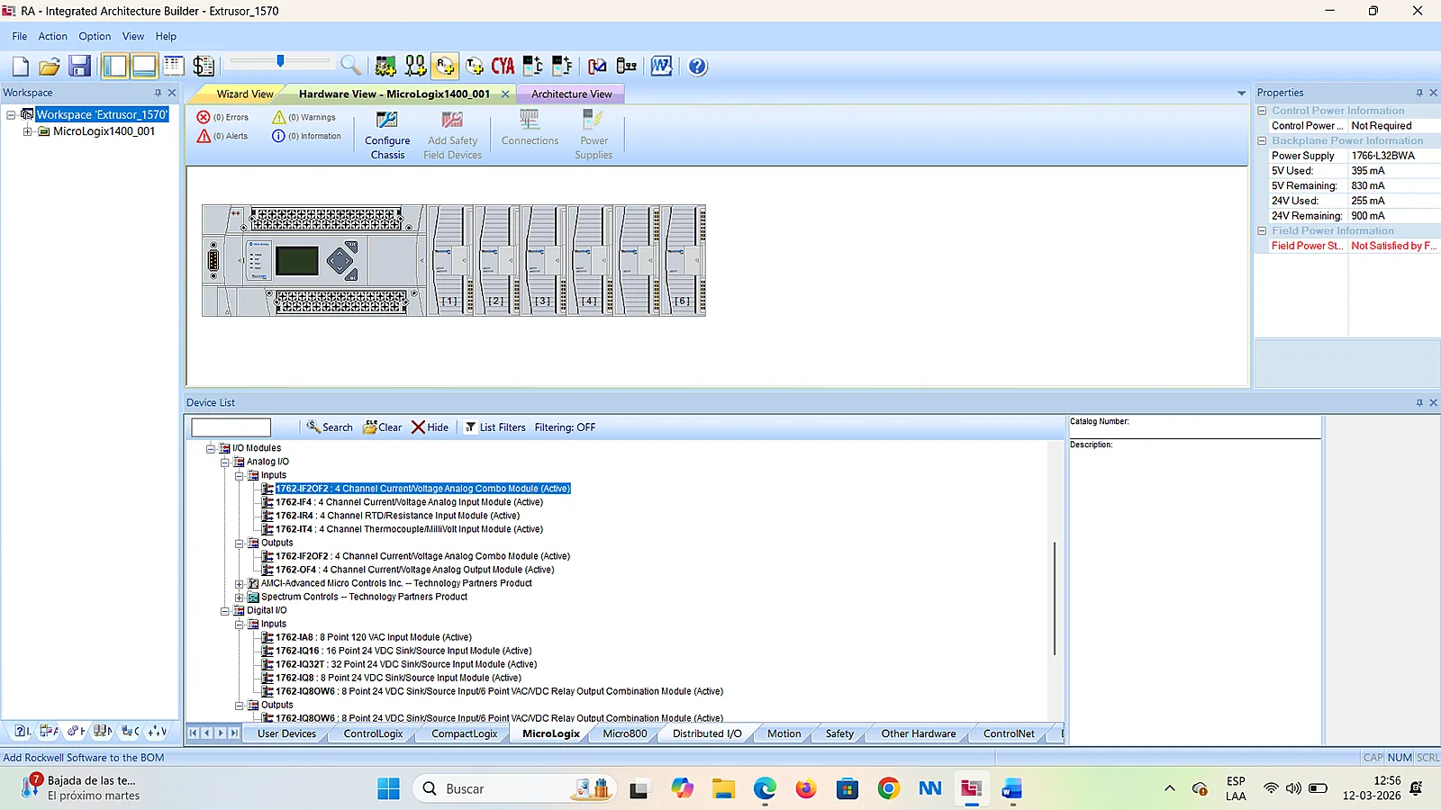This screenshot has width=1441, height=810.
Task: Switch to the Distributed I/O device tab
Action: point(707,733)
